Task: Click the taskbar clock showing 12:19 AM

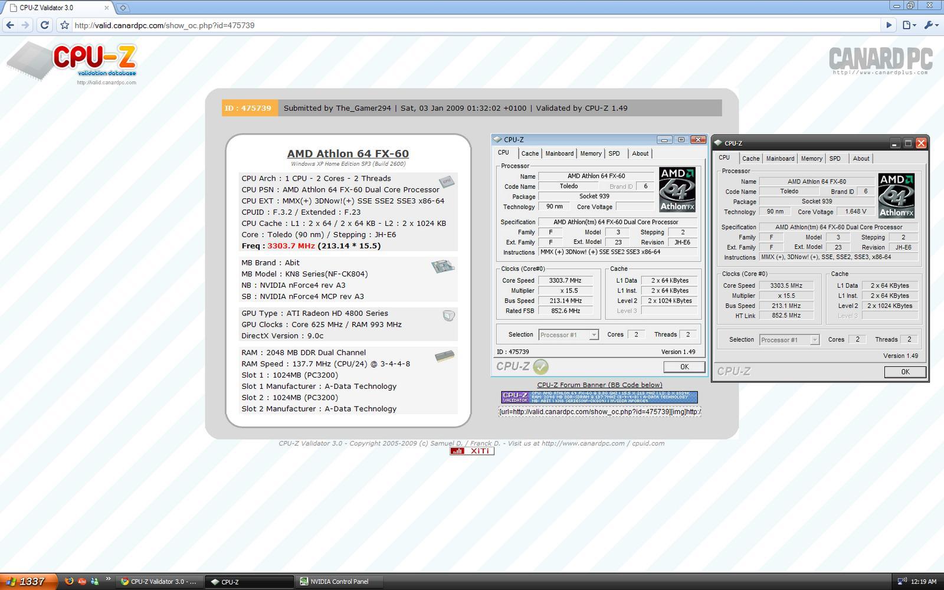Action: [924, 582]
